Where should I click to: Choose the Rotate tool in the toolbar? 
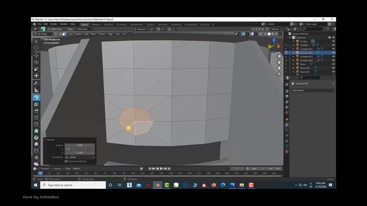point(36,62)
